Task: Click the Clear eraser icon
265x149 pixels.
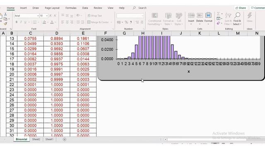Action: coord(219,23)
